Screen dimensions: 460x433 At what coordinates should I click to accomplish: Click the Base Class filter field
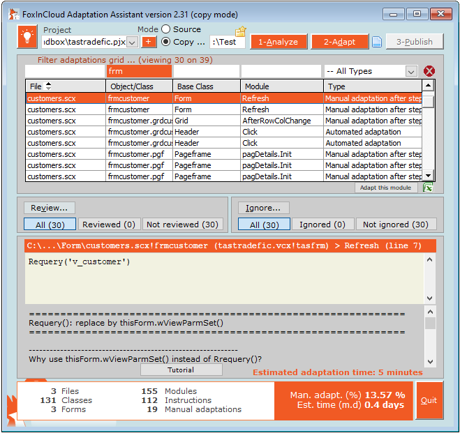pos(206,71)
